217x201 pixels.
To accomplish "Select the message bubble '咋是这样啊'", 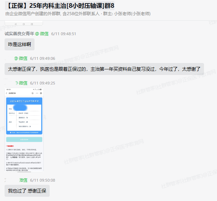I will [19, 45].
